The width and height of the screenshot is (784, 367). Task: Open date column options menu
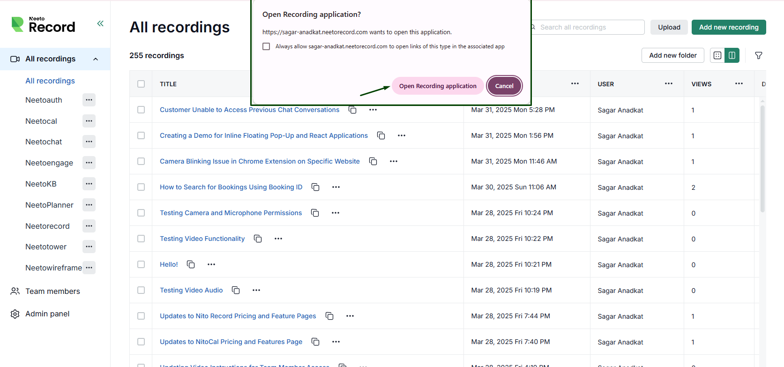pyautogui.click(x=575, y=84)
